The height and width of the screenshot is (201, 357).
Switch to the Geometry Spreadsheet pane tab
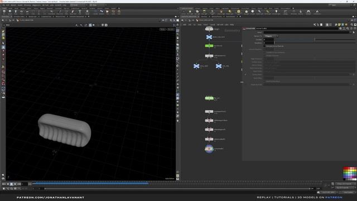pos(77,17)
